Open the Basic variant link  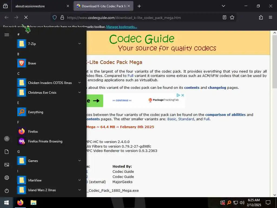pyautogui.click(x=172, y=119)
